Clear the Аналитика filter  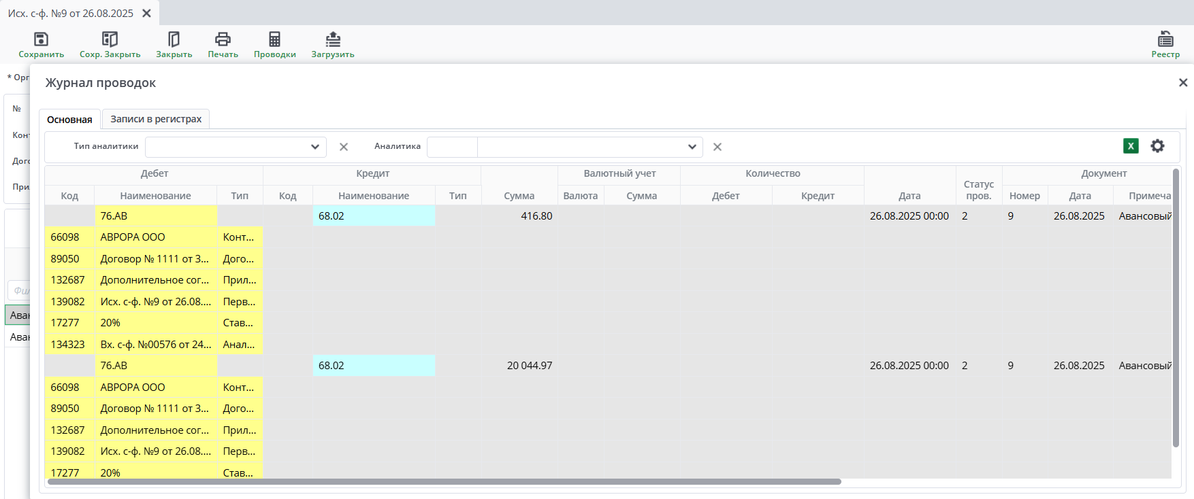[x=717, y=147]
